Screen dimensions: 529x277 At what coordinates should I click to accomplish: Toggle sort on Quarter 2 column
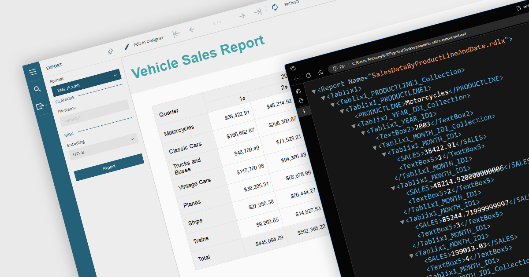coord(286,87)
